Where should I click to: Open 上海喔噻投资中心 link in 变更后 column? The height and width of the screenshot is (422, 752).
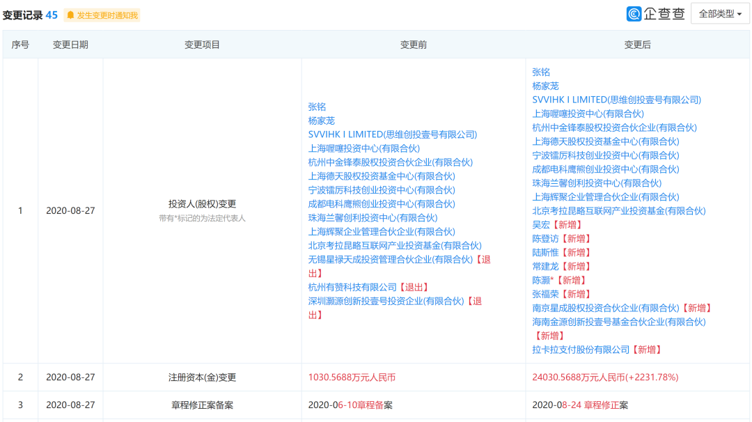point(588,114)
